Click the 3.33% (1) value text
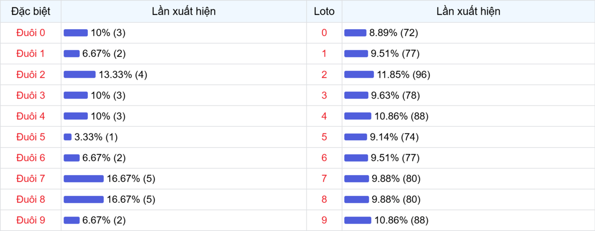 point(96,137)
